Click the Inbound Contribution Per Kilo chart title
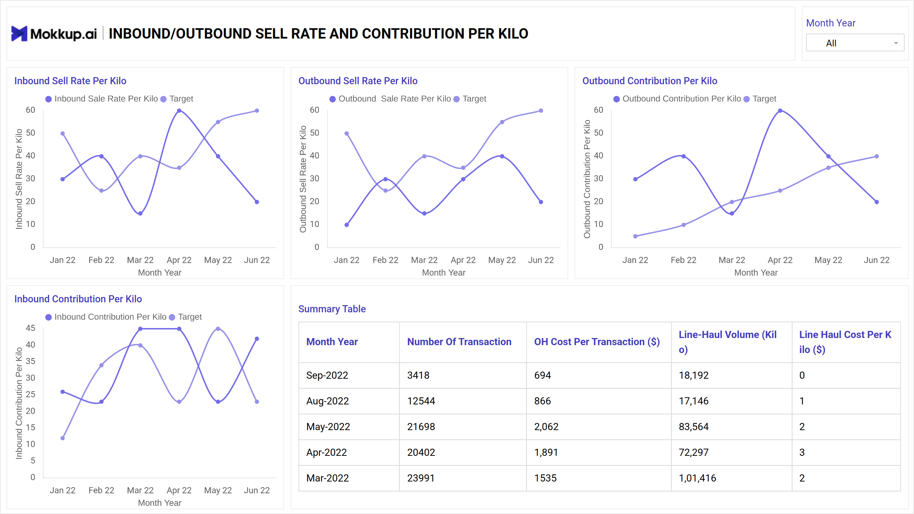The height and width of the screenshot is (514, 914). click(78, 299)
